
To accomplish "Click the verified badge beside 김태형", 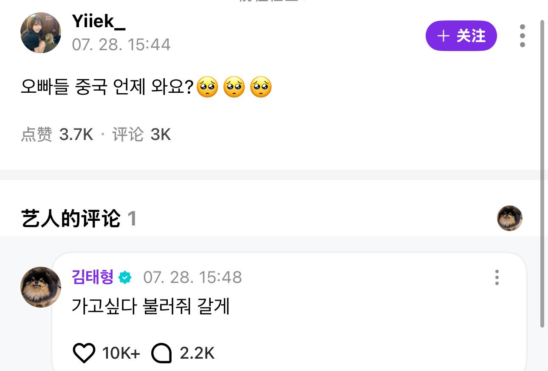I will coord(125,278).
